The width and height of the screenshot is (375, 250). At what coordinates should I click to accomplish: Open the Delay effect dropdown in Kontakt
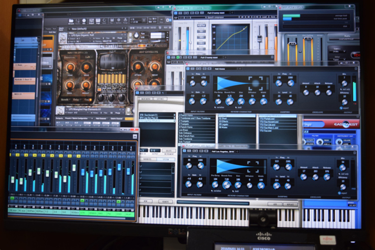click(x=76, y=100)
